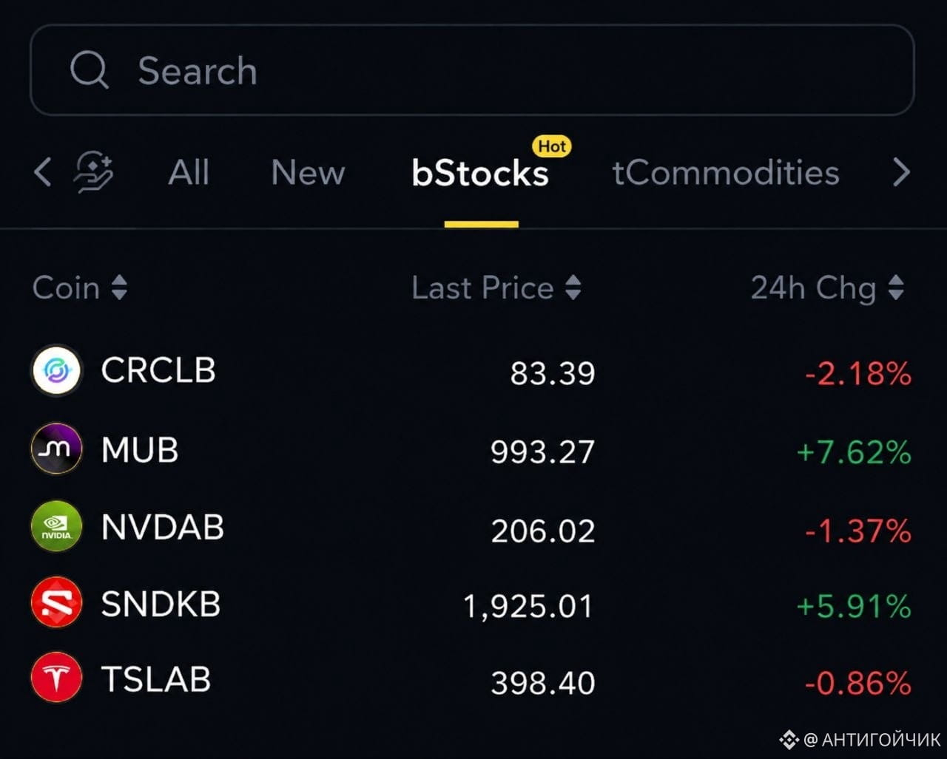This screenshot has height=759, width=947.
Task: Select the bStocks tab
Action: [480, 173]
